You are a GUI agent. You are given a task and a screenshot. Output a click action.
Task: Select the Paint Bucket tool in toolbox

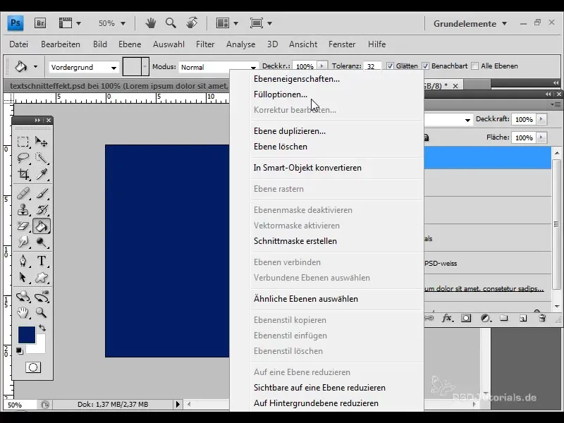(42, 226)
